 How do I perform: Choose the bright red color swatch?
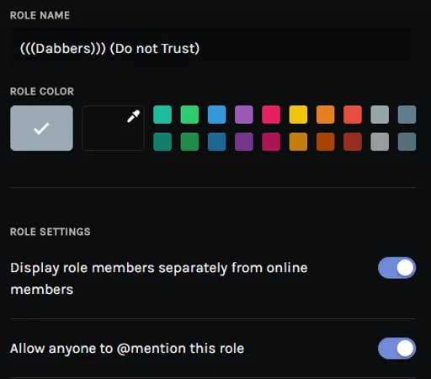coord(353,115)
